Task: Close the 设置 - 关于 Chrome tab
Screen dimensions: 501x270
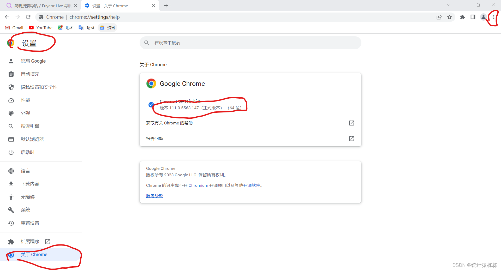Action: click(x=154, y=5)
